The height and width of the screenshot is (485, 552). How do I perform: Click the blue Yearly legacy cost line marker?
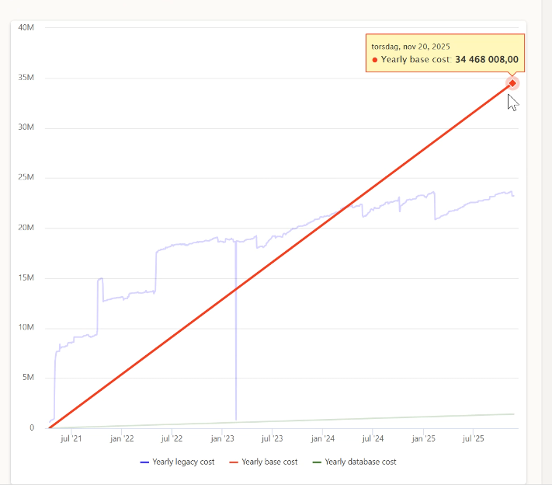[x=145, y=462]
